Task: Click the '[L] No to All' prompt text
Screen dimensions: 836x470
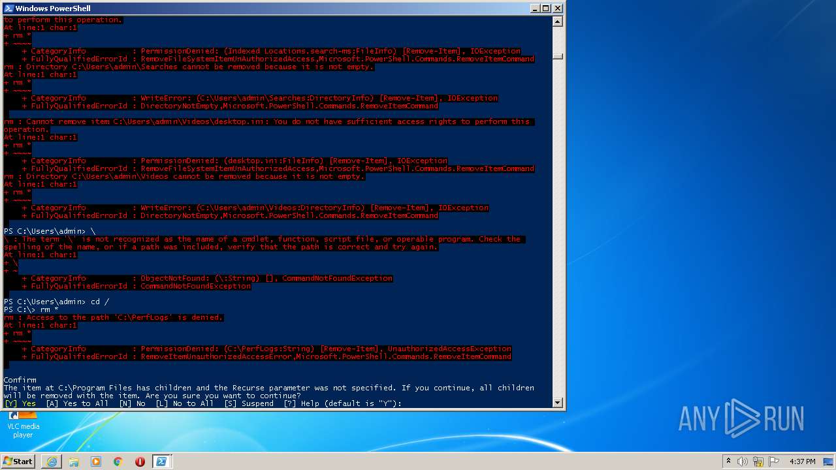Action: (x=184, y=403)
